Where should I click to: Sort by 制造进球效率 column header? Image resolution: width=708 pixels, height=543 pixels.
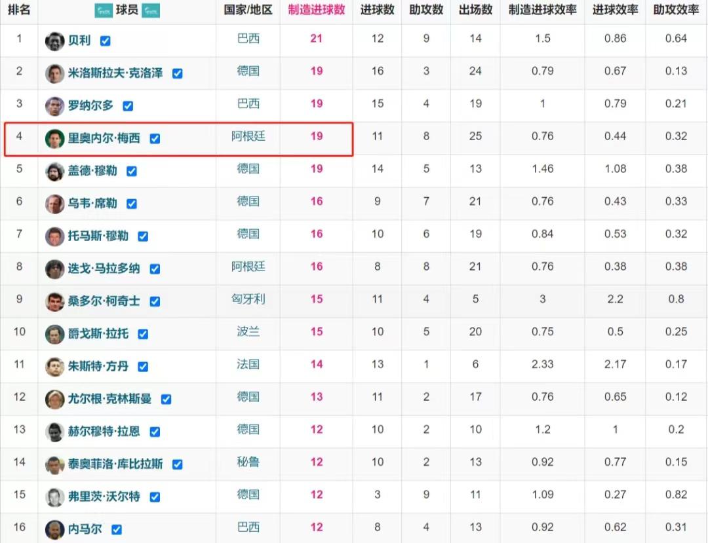click(542, 10)
